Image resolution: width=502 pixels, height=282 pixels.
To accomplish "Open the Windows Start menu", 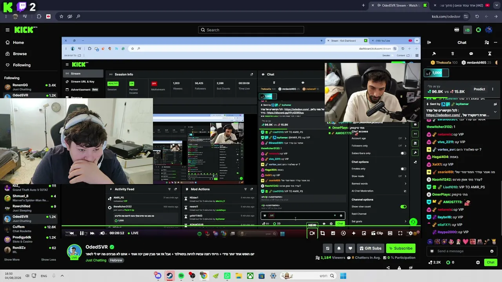I will tap(343, 276).
